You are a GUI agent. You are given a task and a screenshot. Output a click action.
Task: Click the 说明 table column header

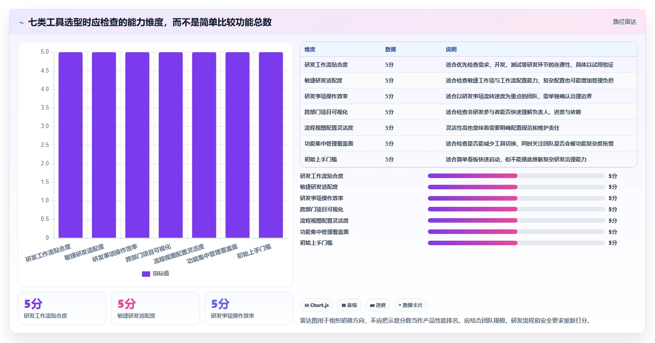point(451,49)
